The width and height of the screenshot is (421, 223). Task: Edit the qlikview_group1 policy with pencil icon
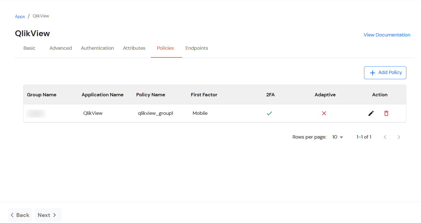[371, 113]
